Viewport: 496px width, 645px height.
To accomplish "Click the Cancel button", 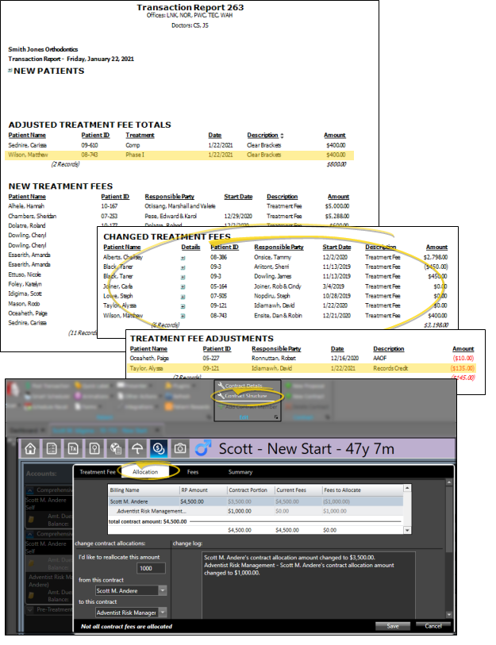I will coord(433,626).
